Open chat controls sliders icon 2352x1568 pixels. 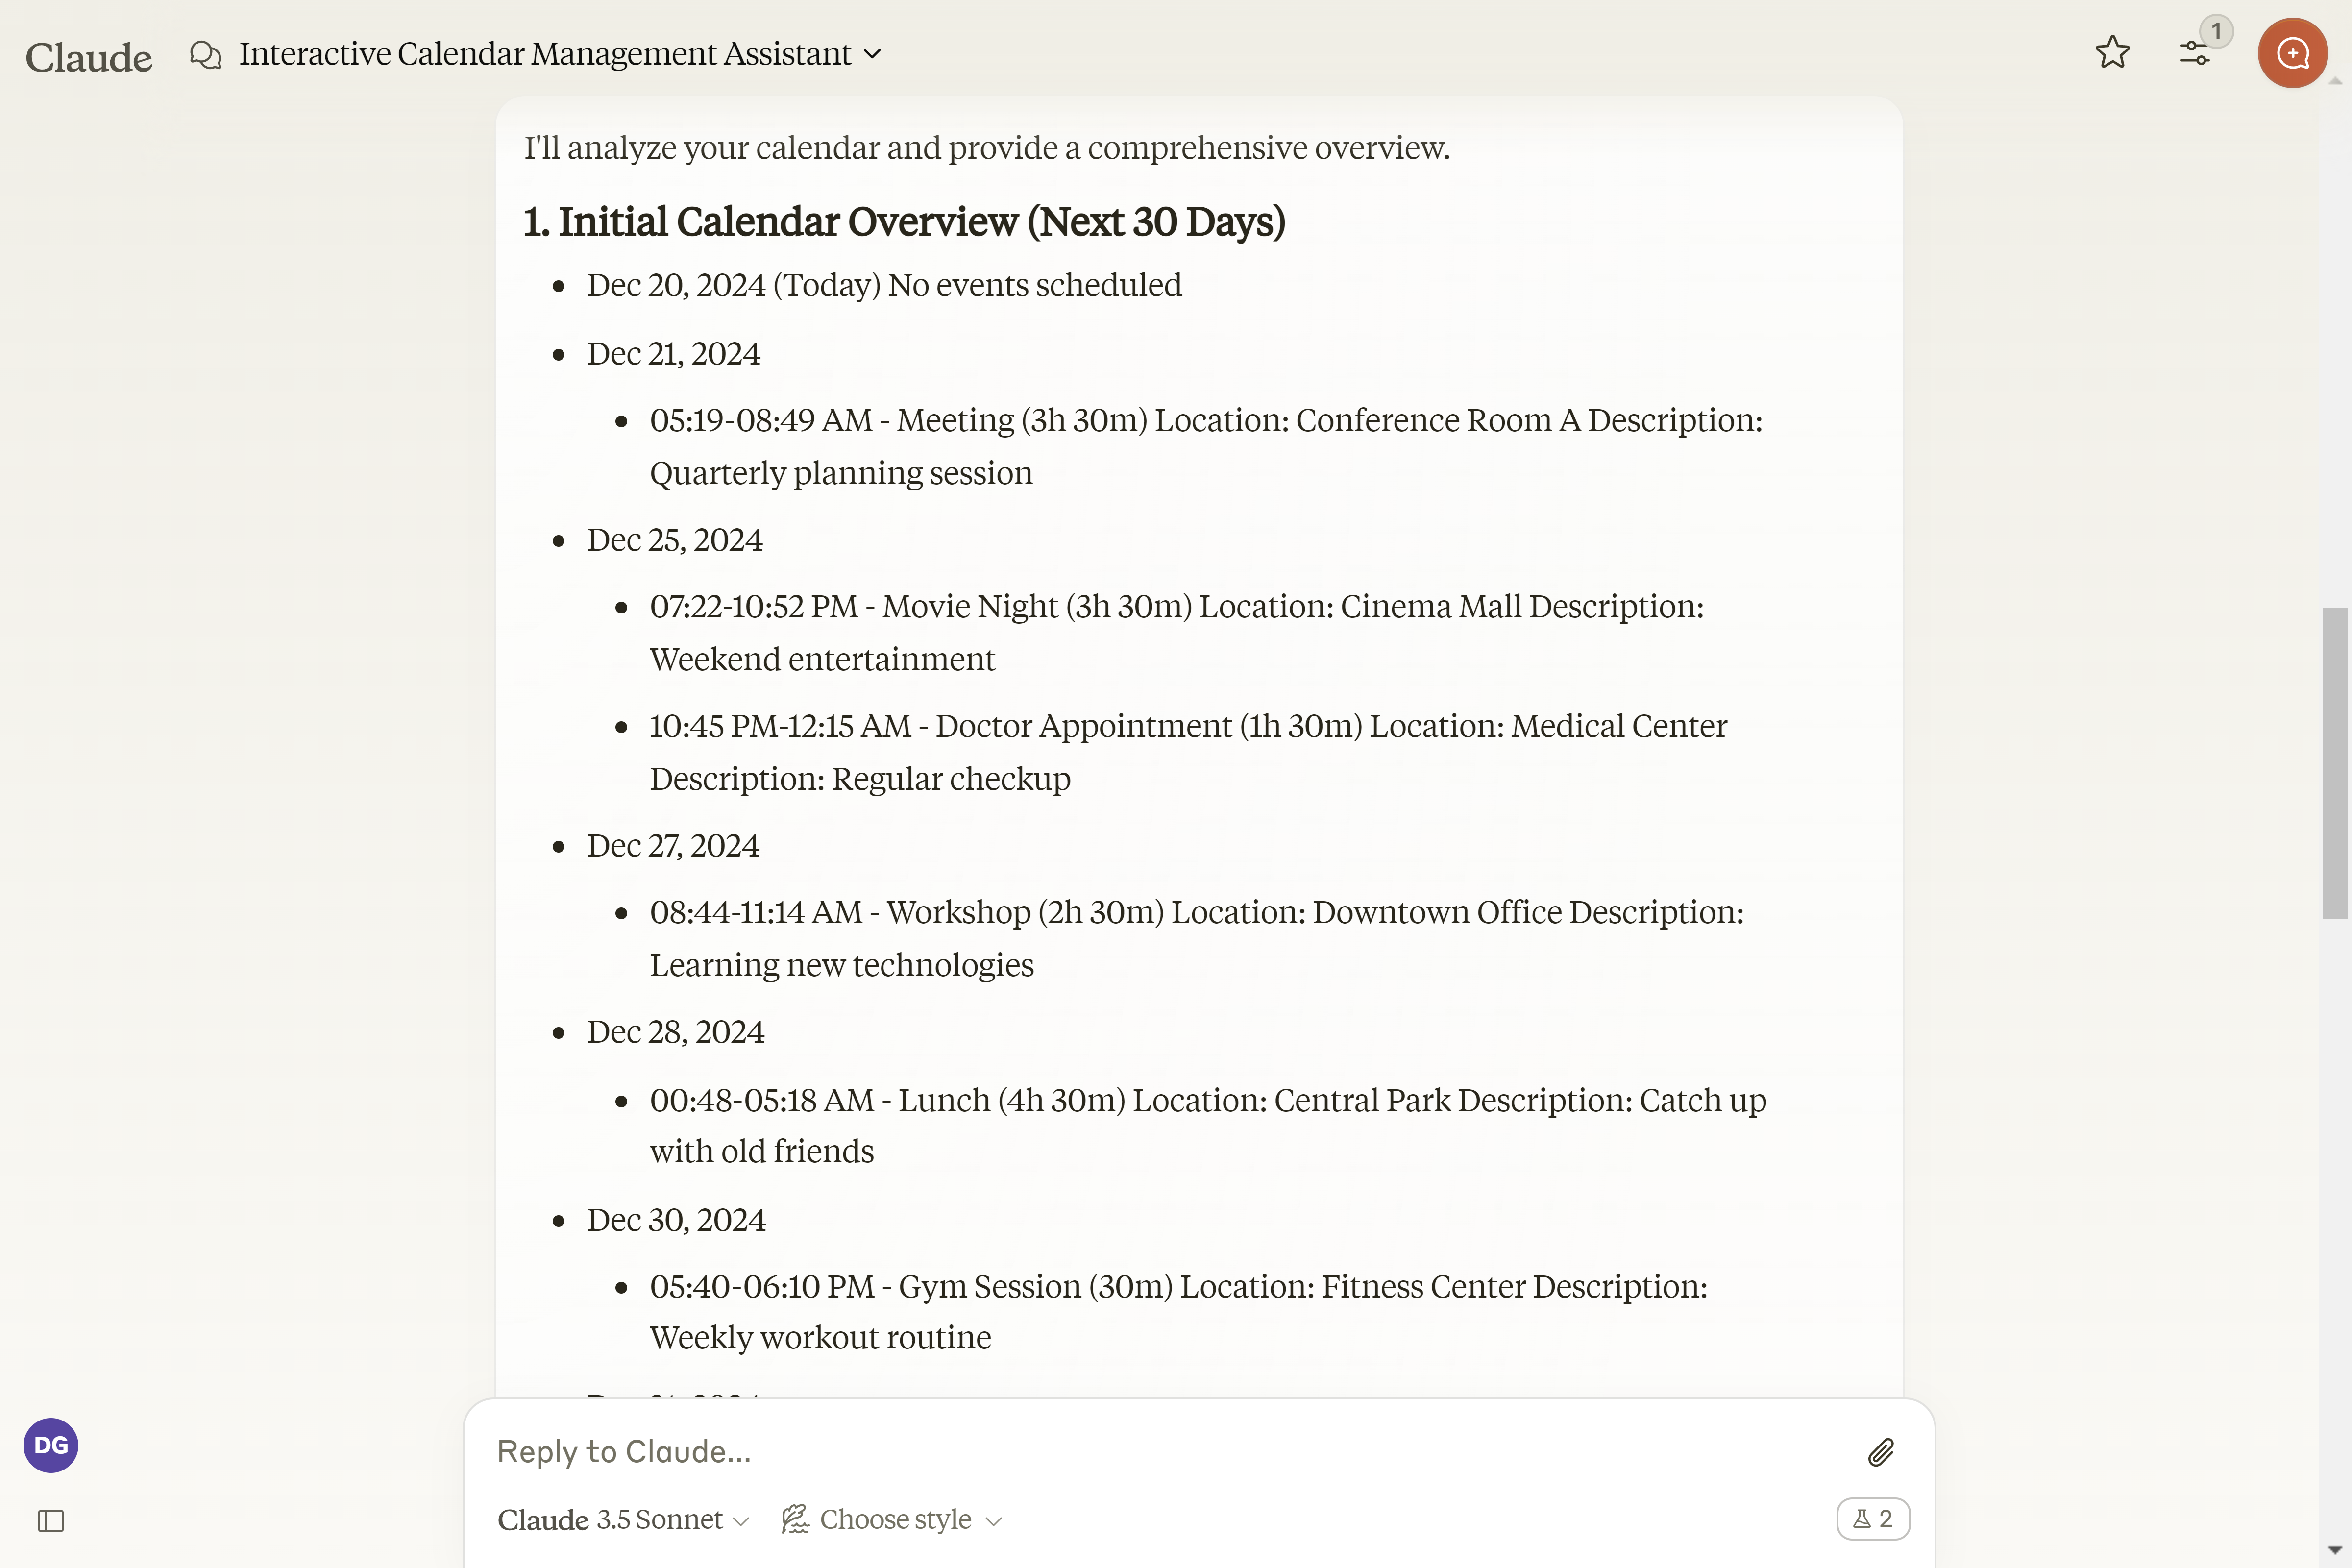click(x=2194, y=53)
